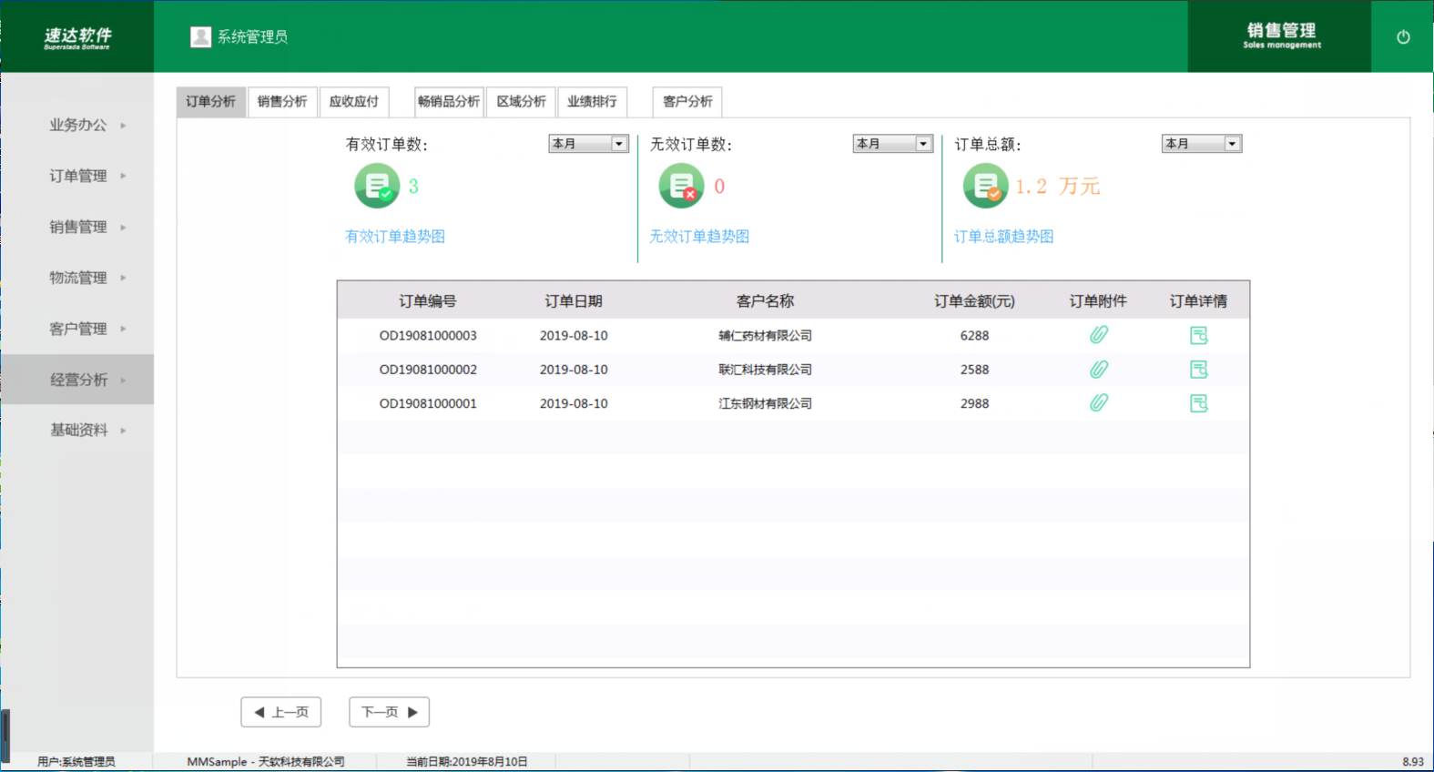
Task: Switch to the 畅销品分析 tab
Action: coord(449,101)
